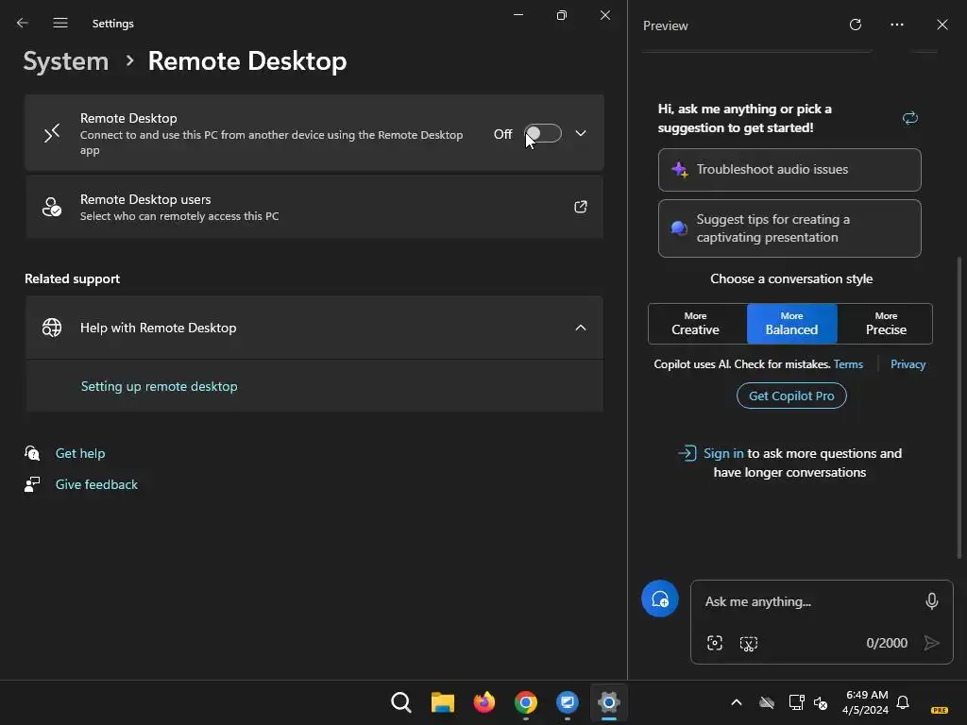Click the cloud sync tray icon
This screenshot has width=967, height=725.
(767, 702)
